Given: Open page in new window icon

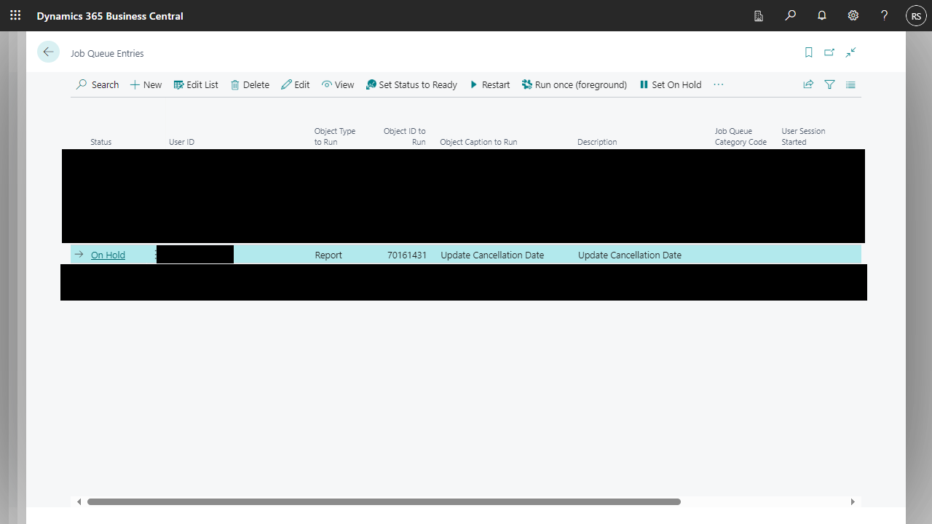Looking at the screenshot, I should (829, 52).
